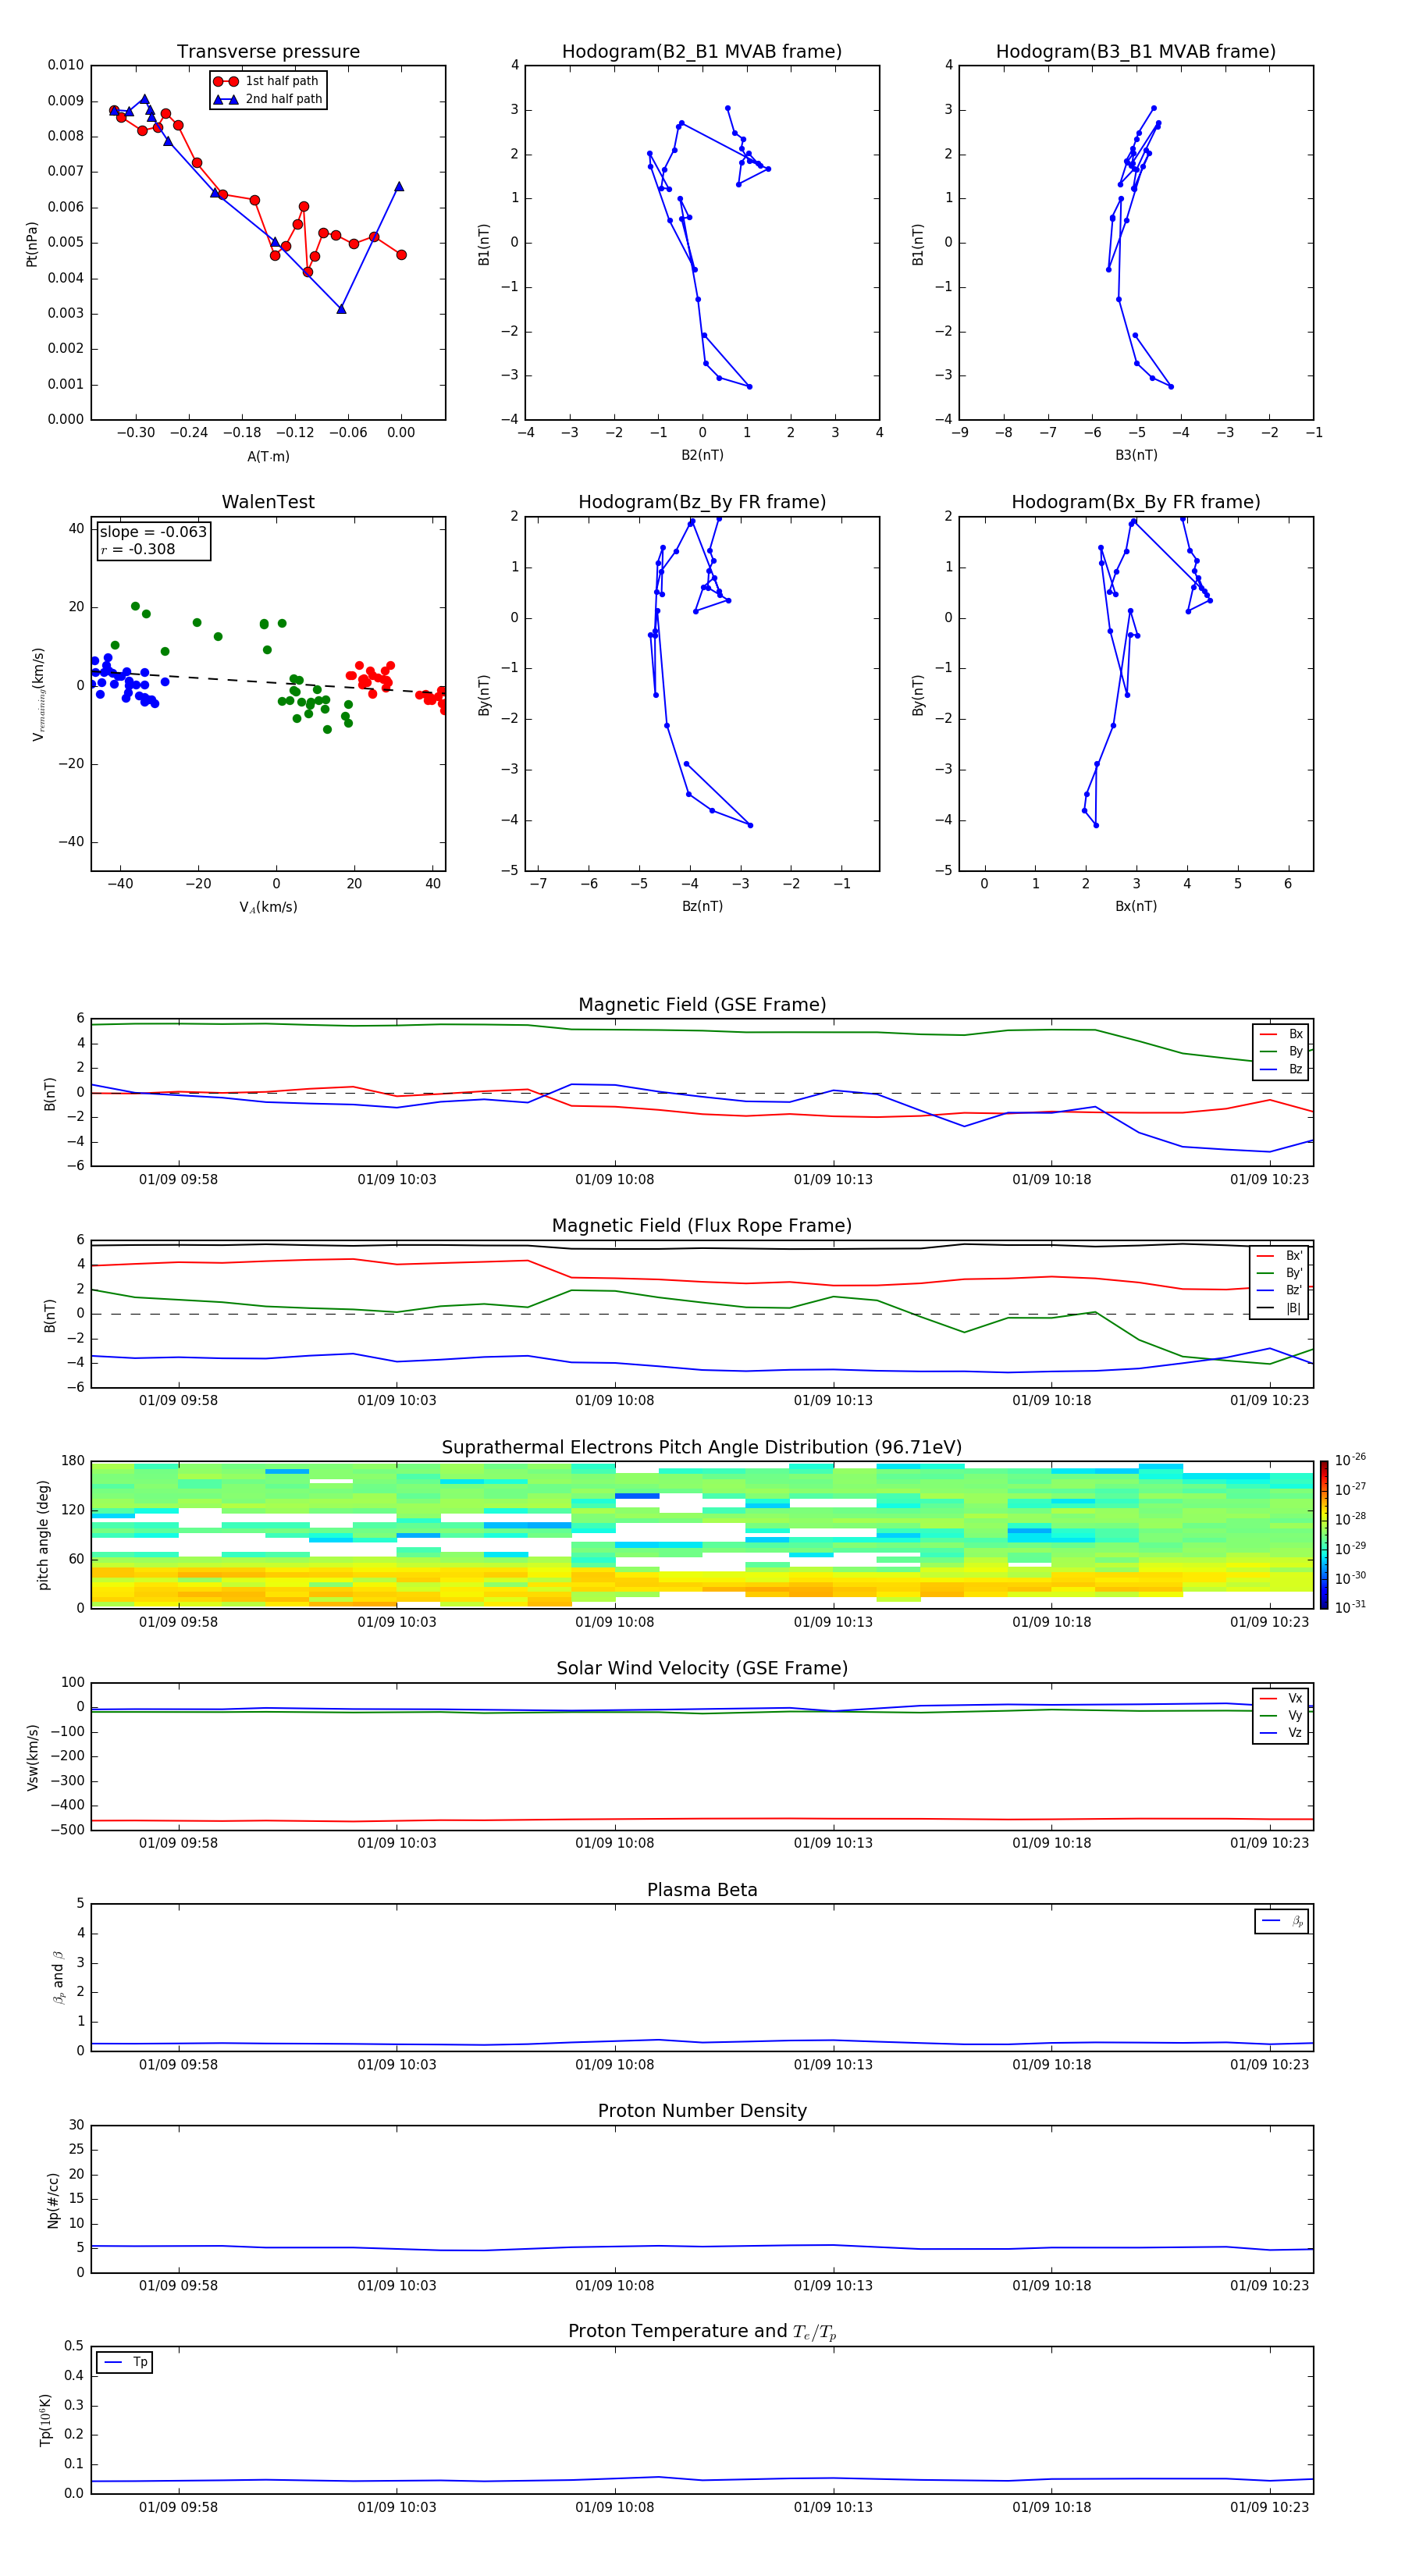Select the '2nd half path' legend entry
The height and width of the screenshot is (2576, 1405).
[267, 99]
